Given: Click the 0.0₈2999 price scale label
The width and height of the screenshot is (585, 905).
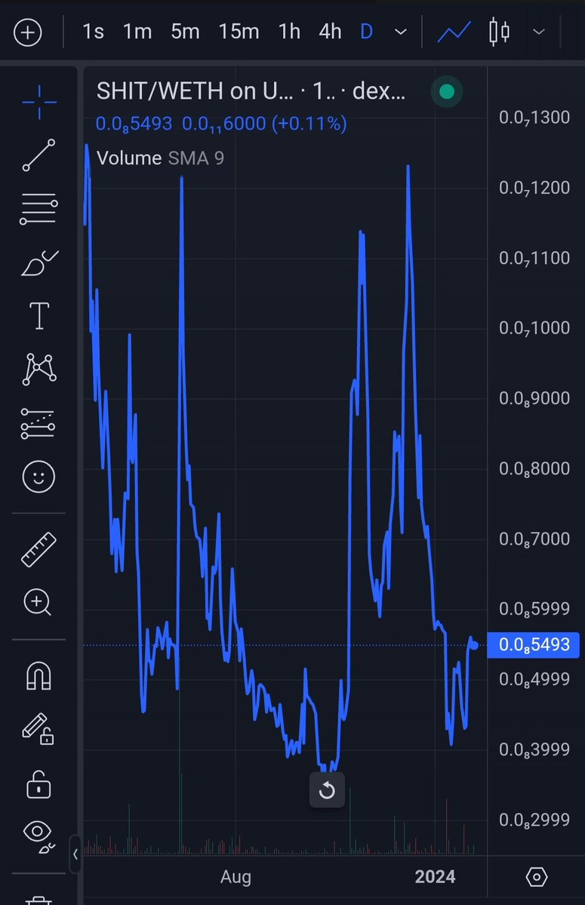Looking at the screenshot, I should point(534,821).
